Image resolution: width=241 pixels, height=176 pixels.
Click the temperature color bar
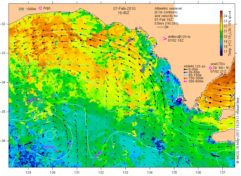[x=221, y=33]
